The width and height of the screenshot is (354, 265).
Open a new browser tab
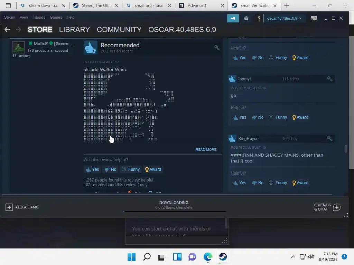[x=287, y=6]
